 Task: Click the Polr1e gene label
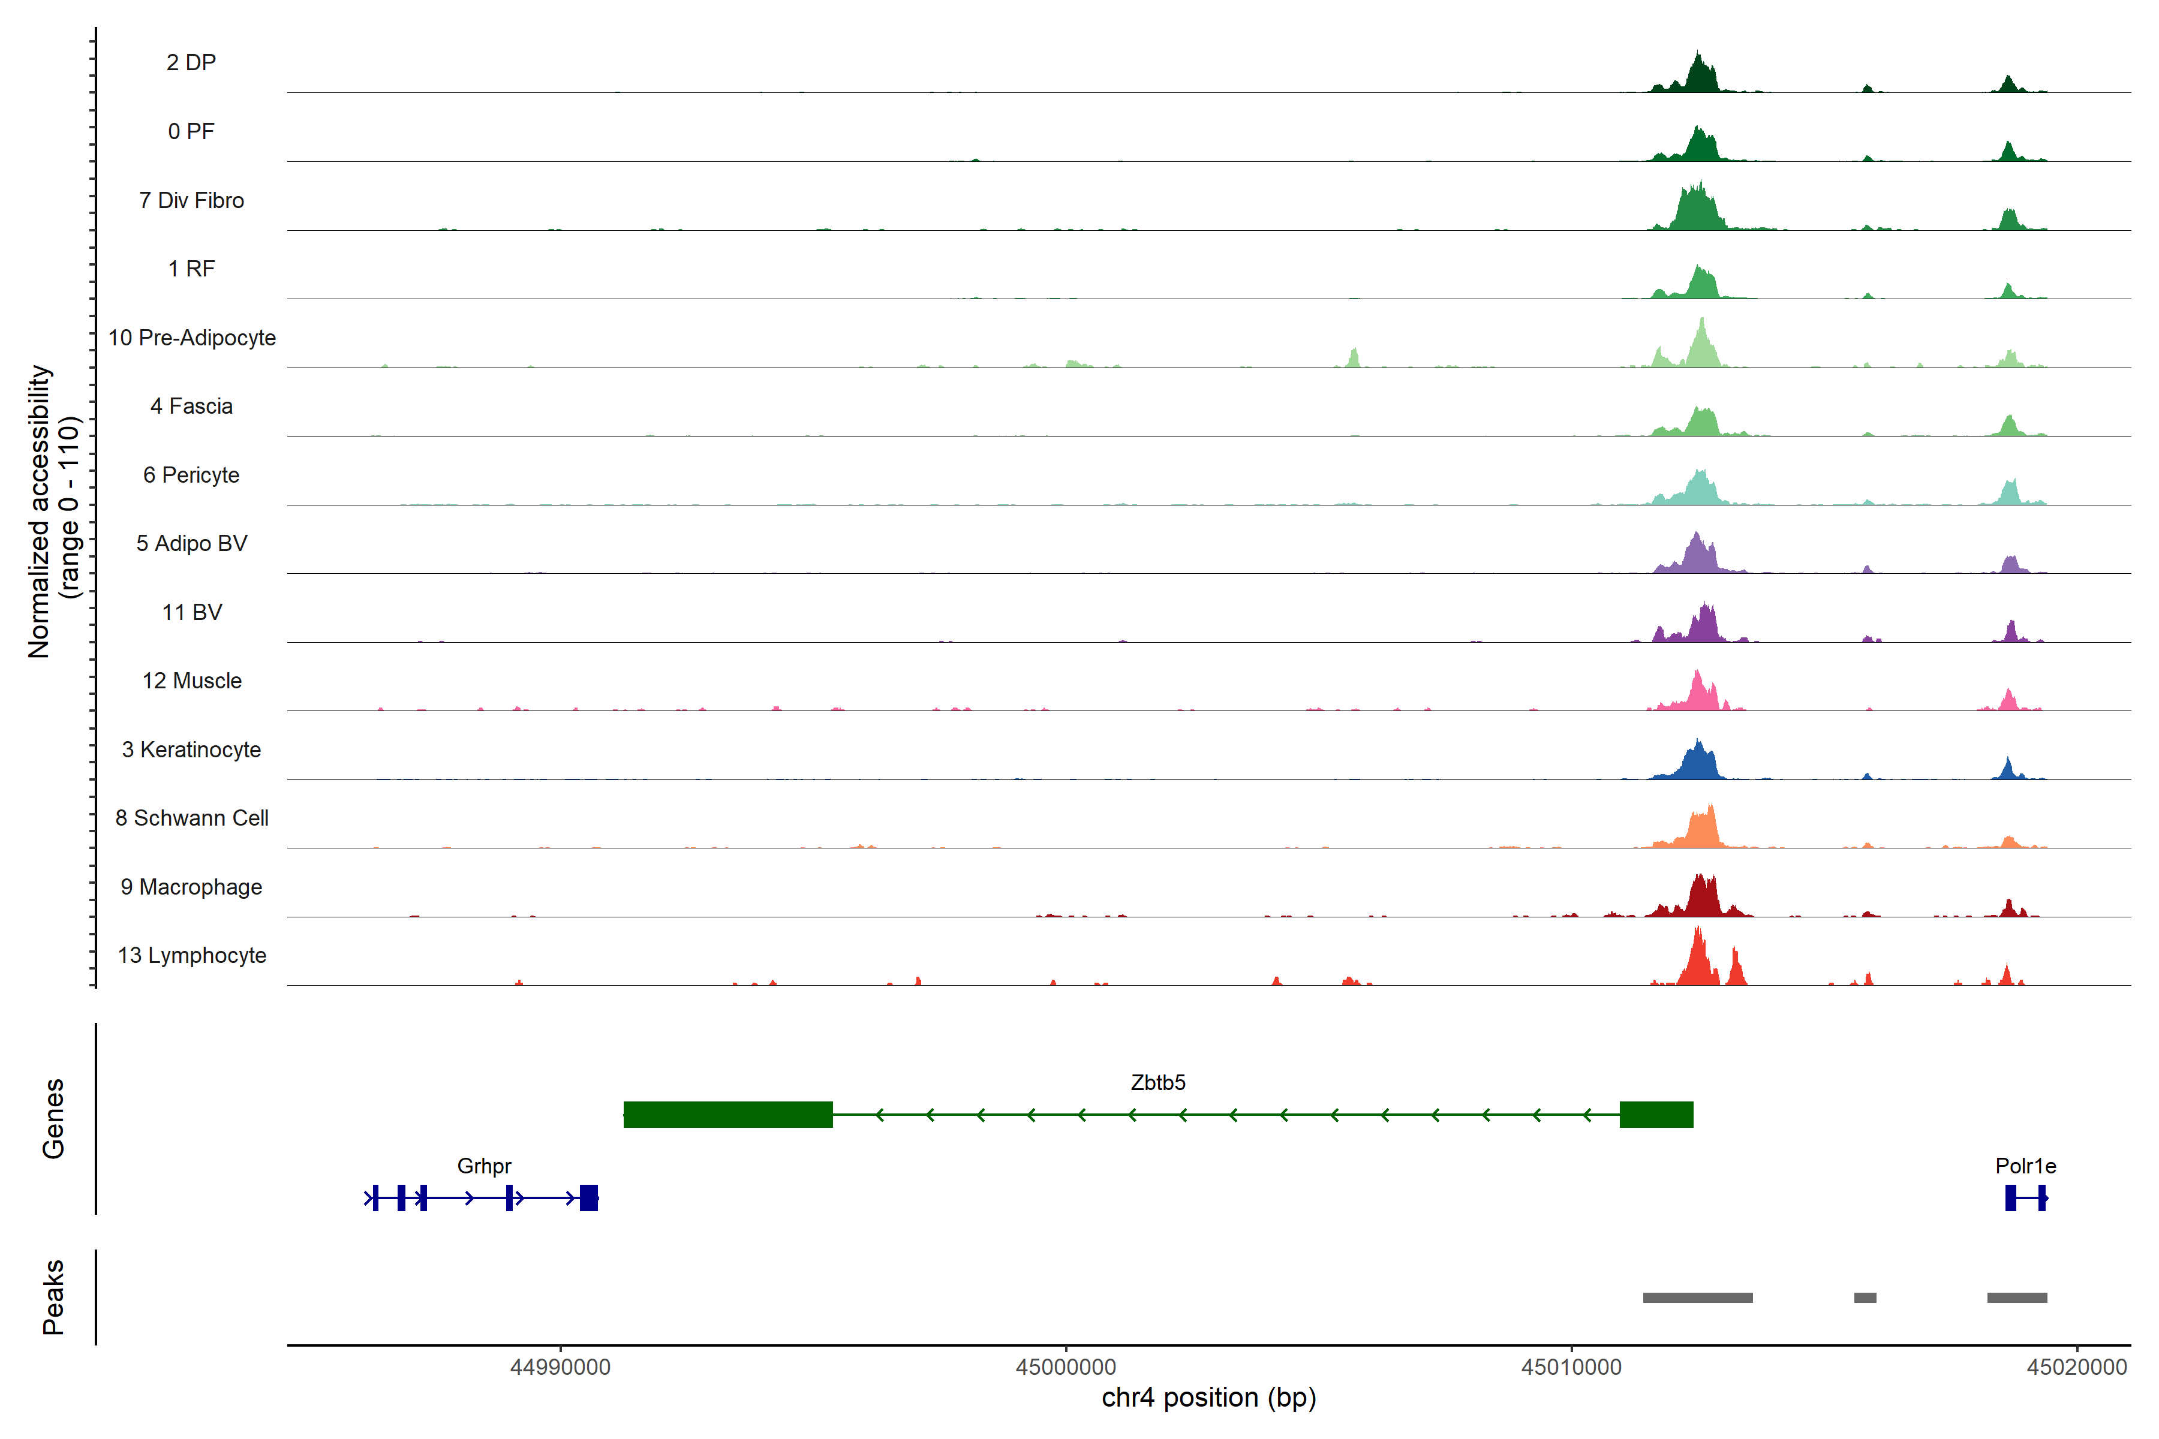point(2025,1166)
